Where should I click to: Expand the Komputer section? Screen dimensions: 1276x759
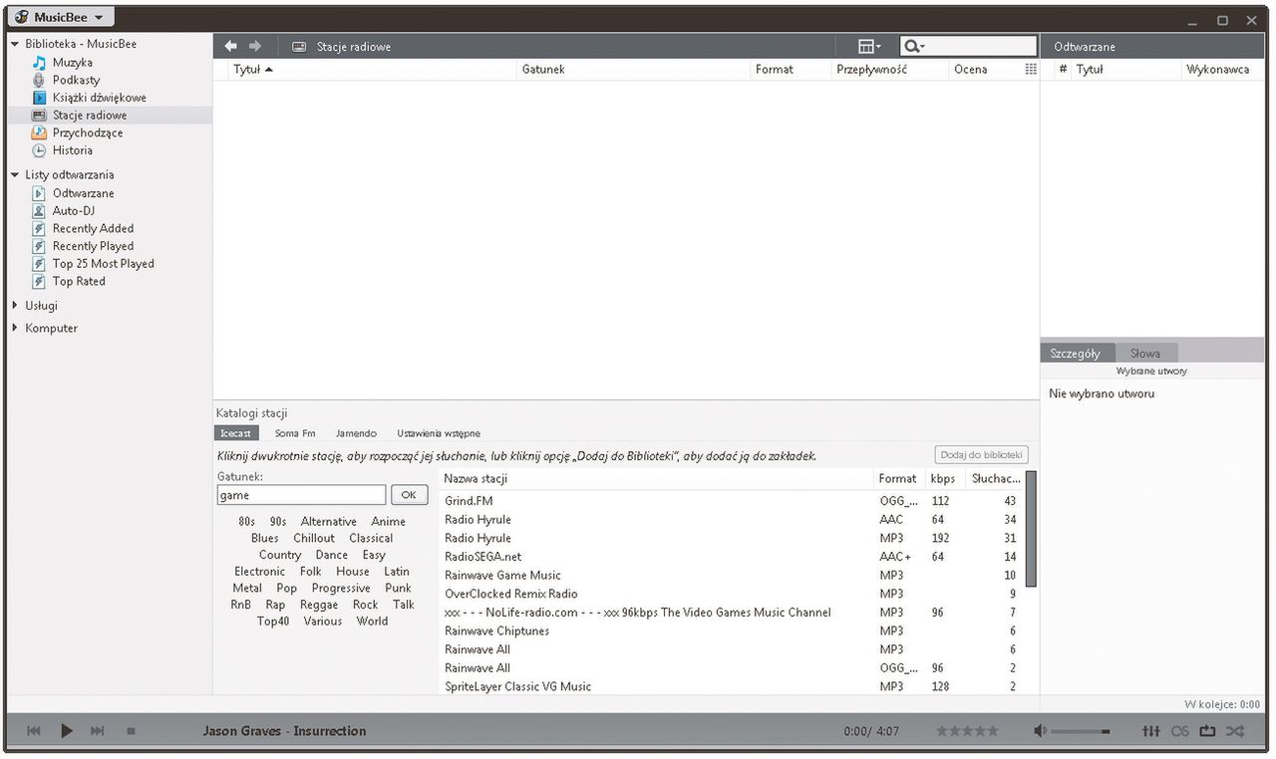tap(15, 328)
